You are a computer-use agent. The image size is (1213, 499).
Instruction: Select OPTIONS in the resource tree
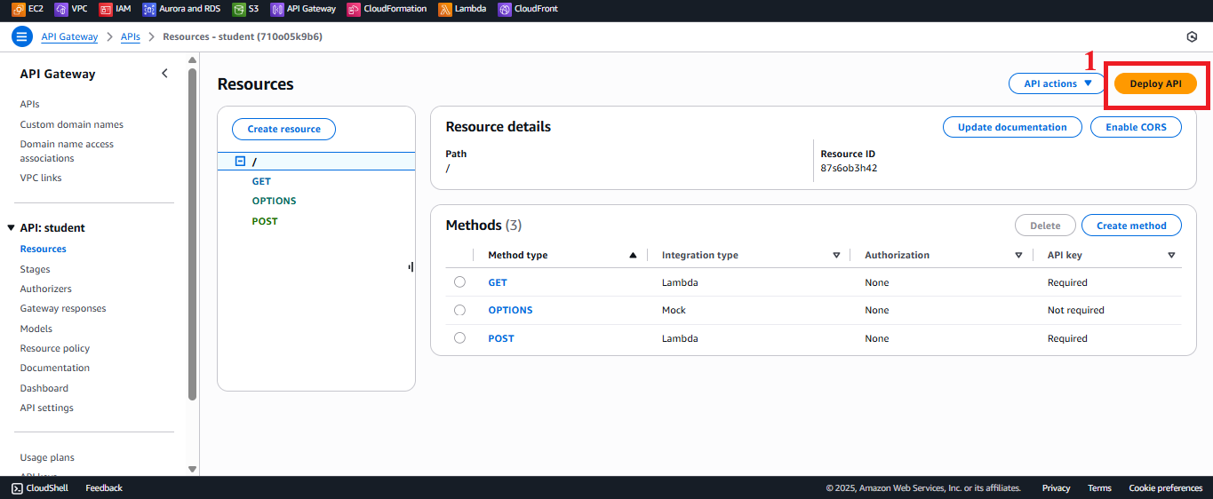pos(274,201)
